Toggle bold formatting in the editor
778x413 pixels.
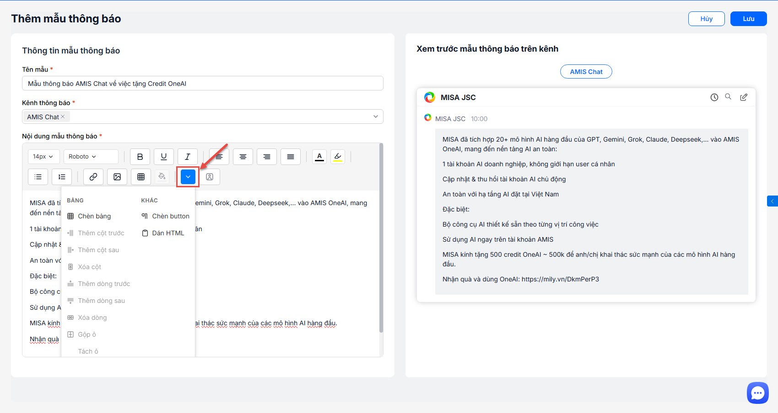pos(140,157)
